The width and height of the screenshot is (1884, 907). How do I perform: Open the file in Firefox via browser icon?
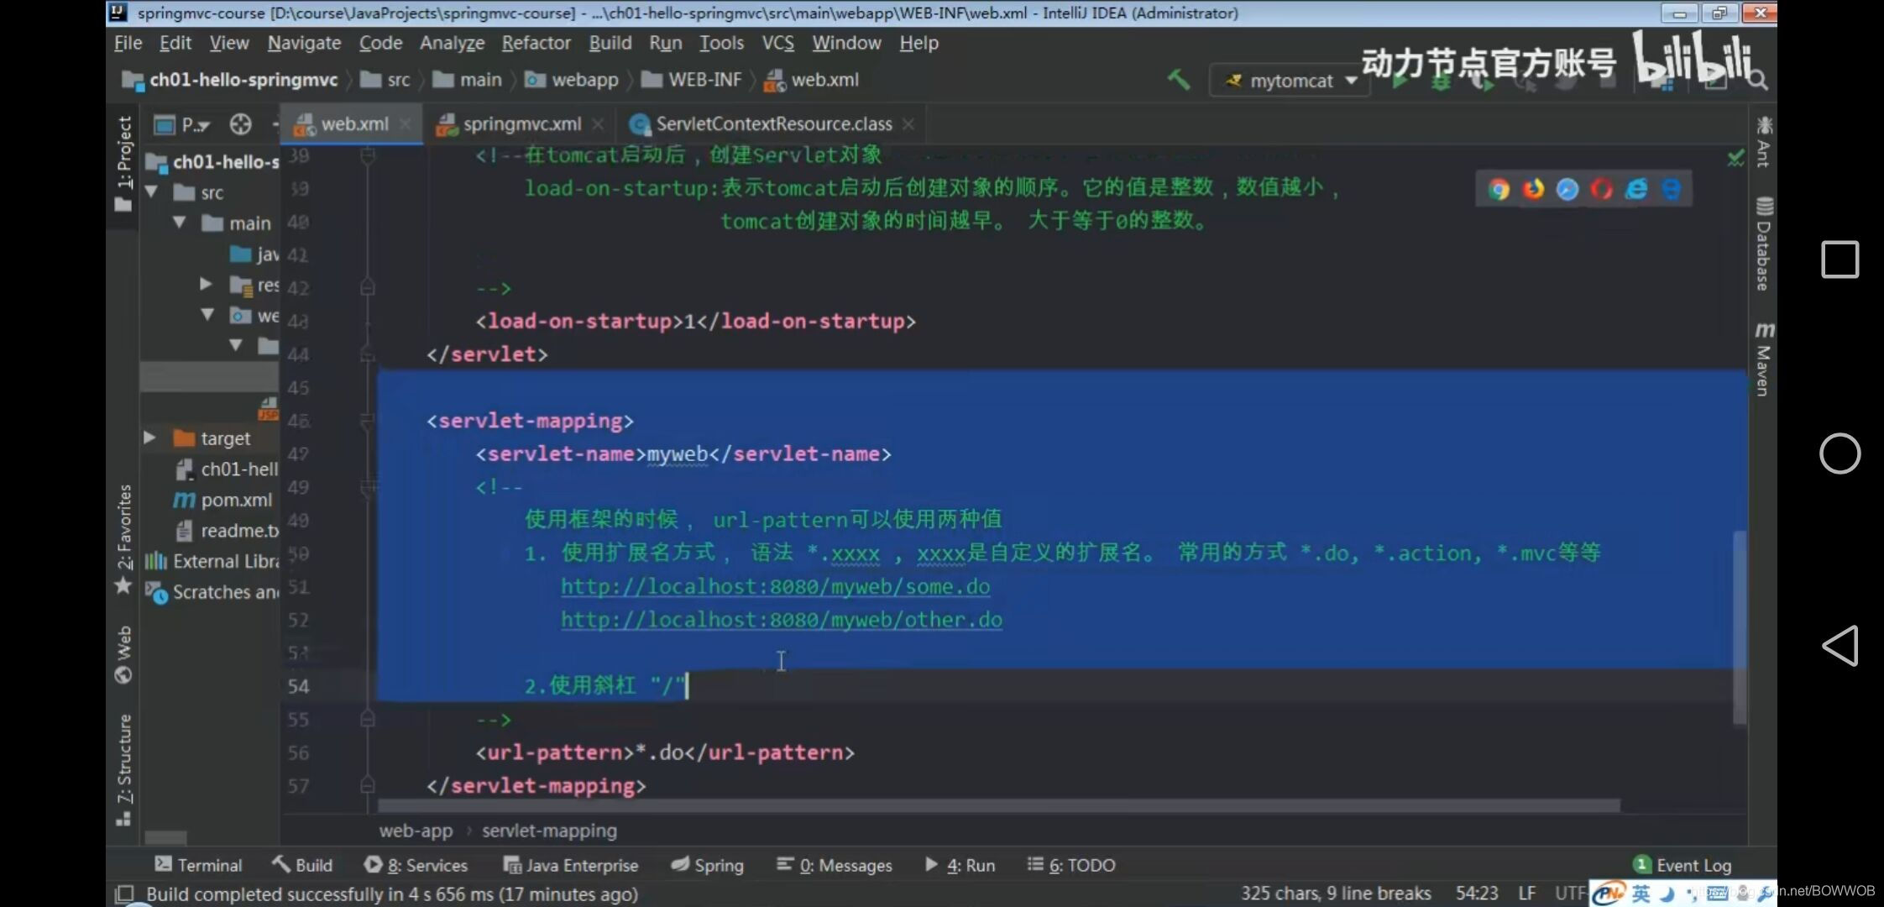tap(1534, 189)
